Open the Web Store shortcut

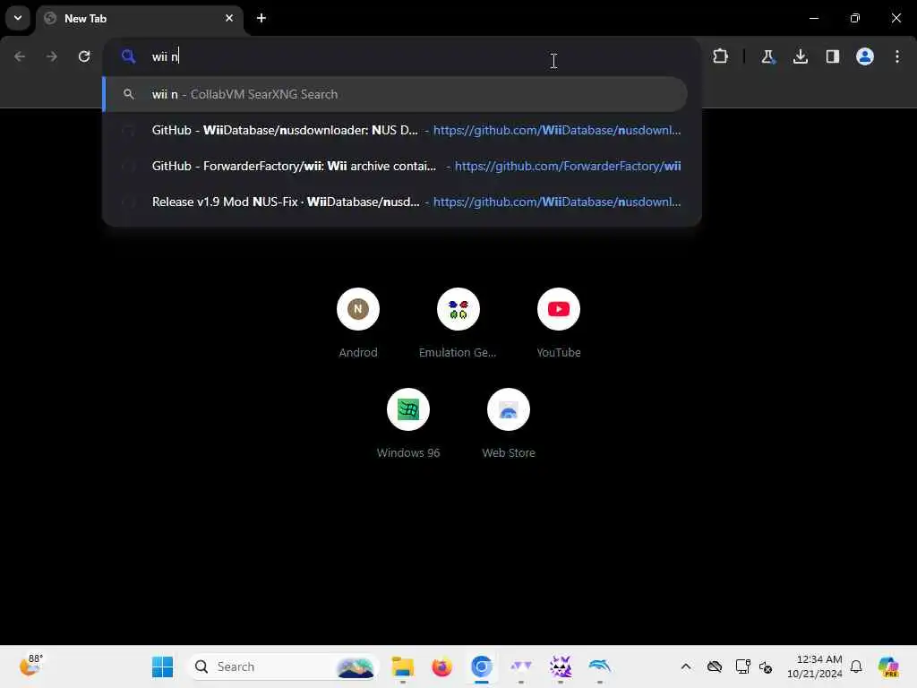(x=509, y=423)
